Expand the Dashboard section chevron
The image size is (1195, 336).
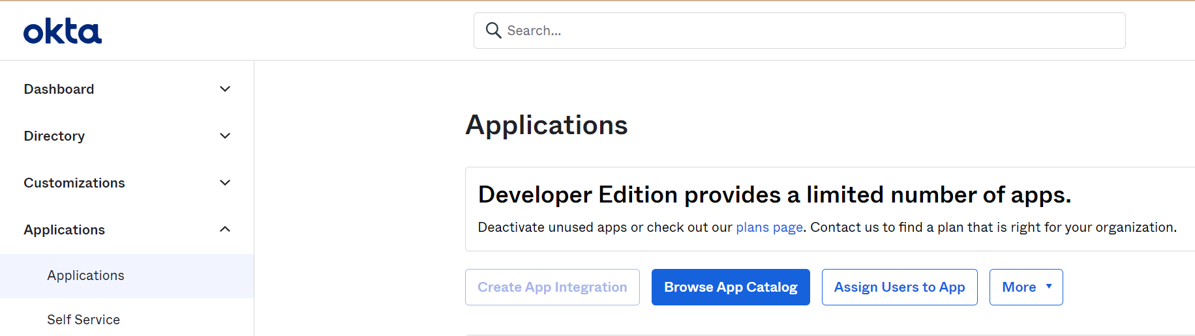click(x=225, y=89)
